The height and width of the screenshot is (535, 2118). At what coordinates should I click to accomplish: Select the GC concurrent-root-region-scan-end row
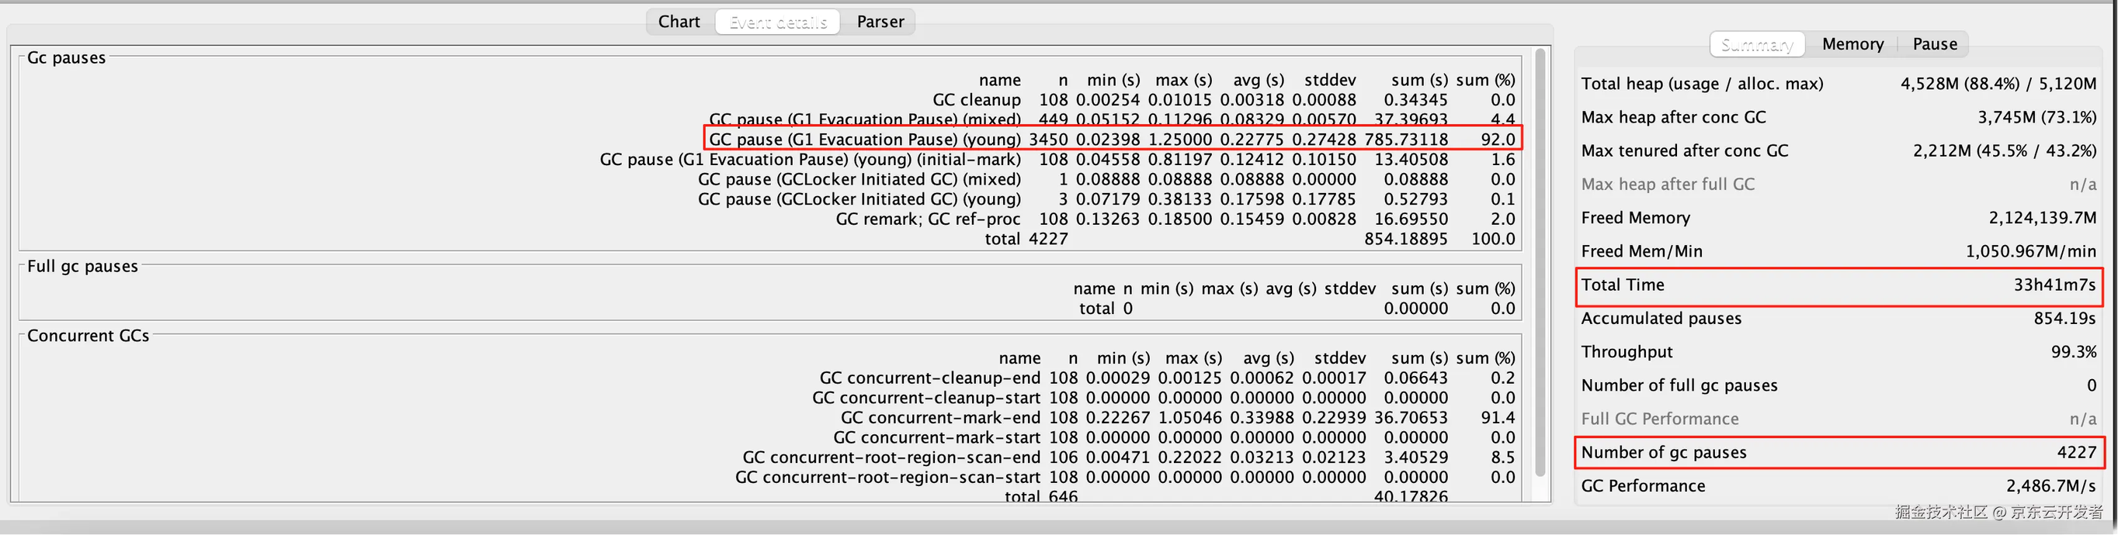point(1129,457)
